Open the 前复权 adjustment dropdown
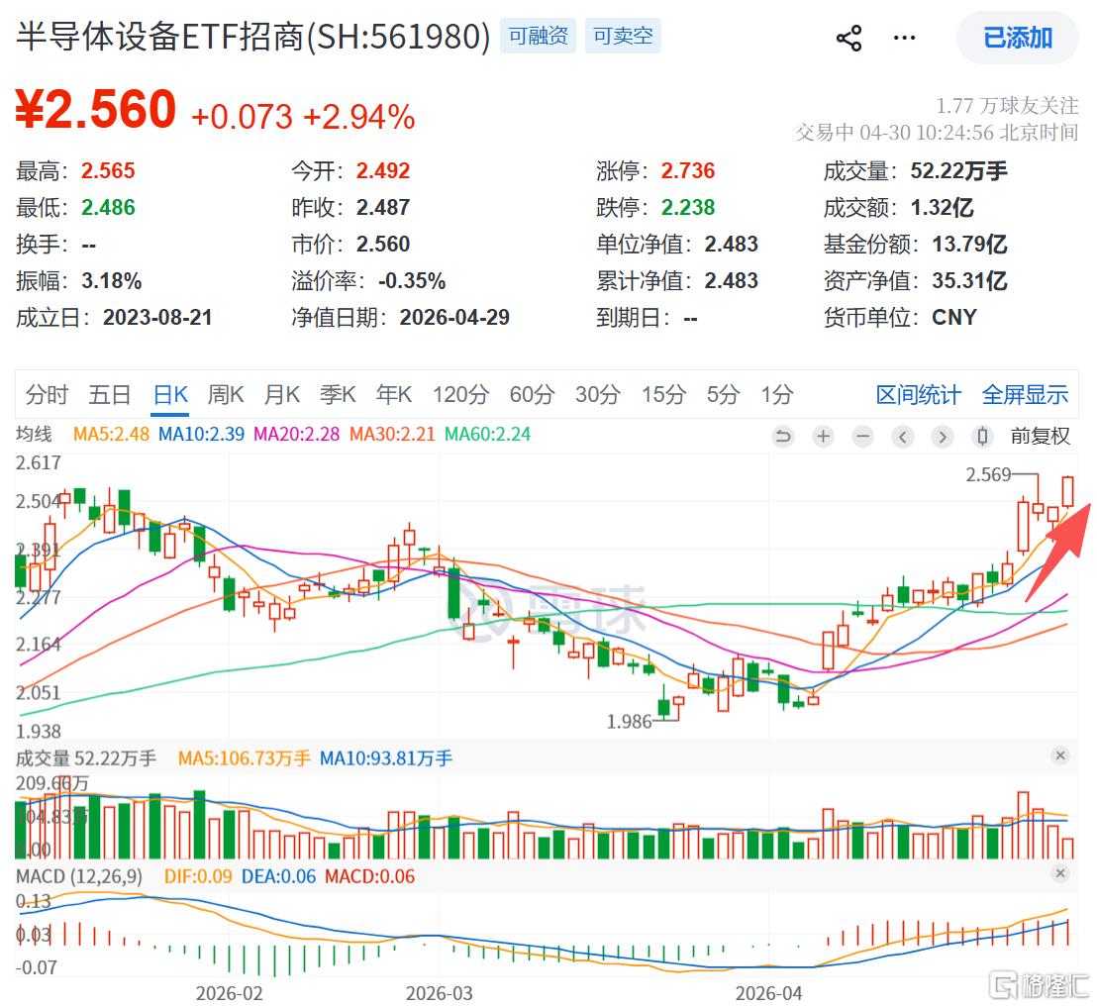Screen dimensions: 1097x1008 pos(1041,437)
